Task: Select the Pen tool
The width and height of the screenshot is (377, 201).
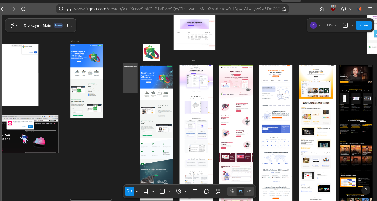Action: [179, 191]
